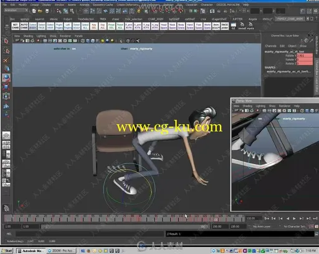Toggle auto keyframe button near character set
Image resolution: width=319 pixels, height=254 pixels.
coord(312,227)
